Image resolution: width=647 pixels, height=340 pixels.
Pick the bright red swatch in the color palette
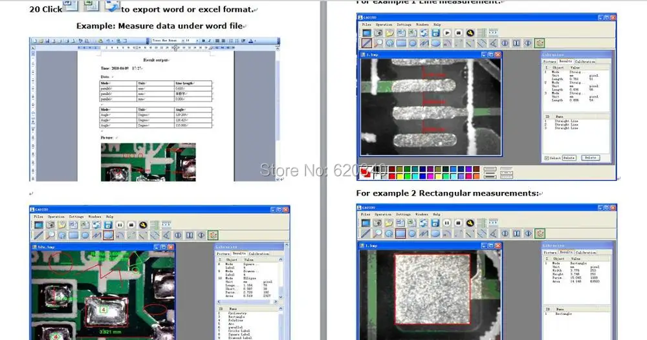(x=392, y=176)
